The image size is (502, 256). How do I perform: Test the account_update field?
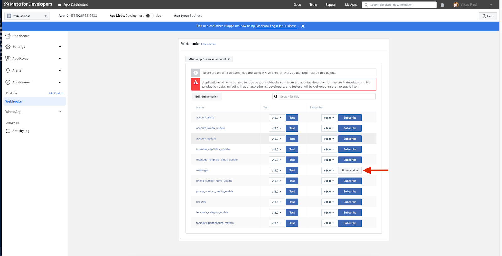click(292, 139)
